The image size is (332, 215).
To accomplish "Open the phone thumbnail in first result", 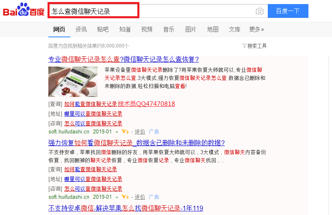I will [x=73, y=82].
